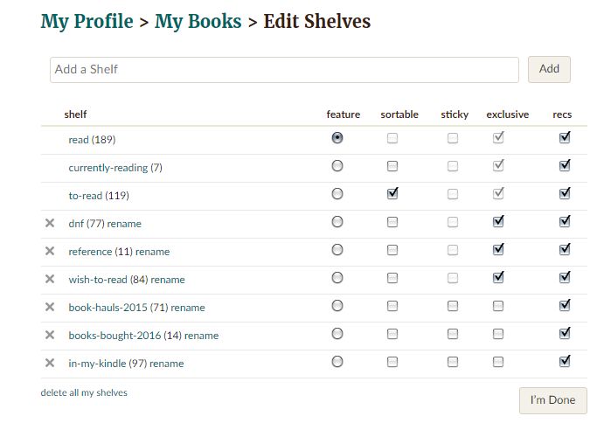The height and width of the screenshot is (437, 604).
Task: Focus the Add a Shelf text field
Action: pos(284,70)
